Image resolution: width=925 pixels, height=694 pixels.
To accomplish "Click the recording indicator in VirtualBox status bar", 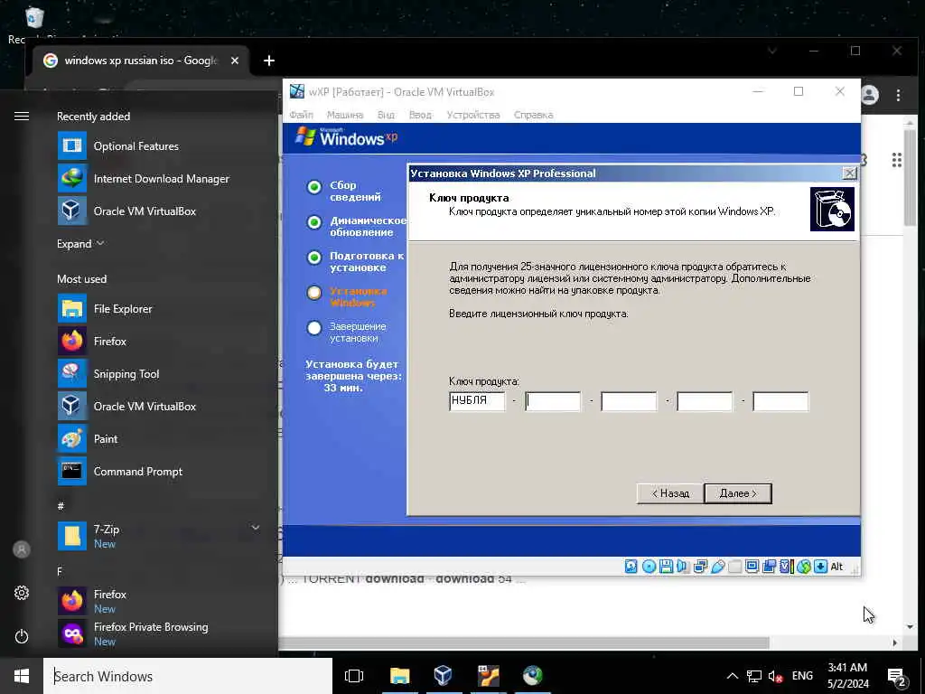I will point(769,567).
